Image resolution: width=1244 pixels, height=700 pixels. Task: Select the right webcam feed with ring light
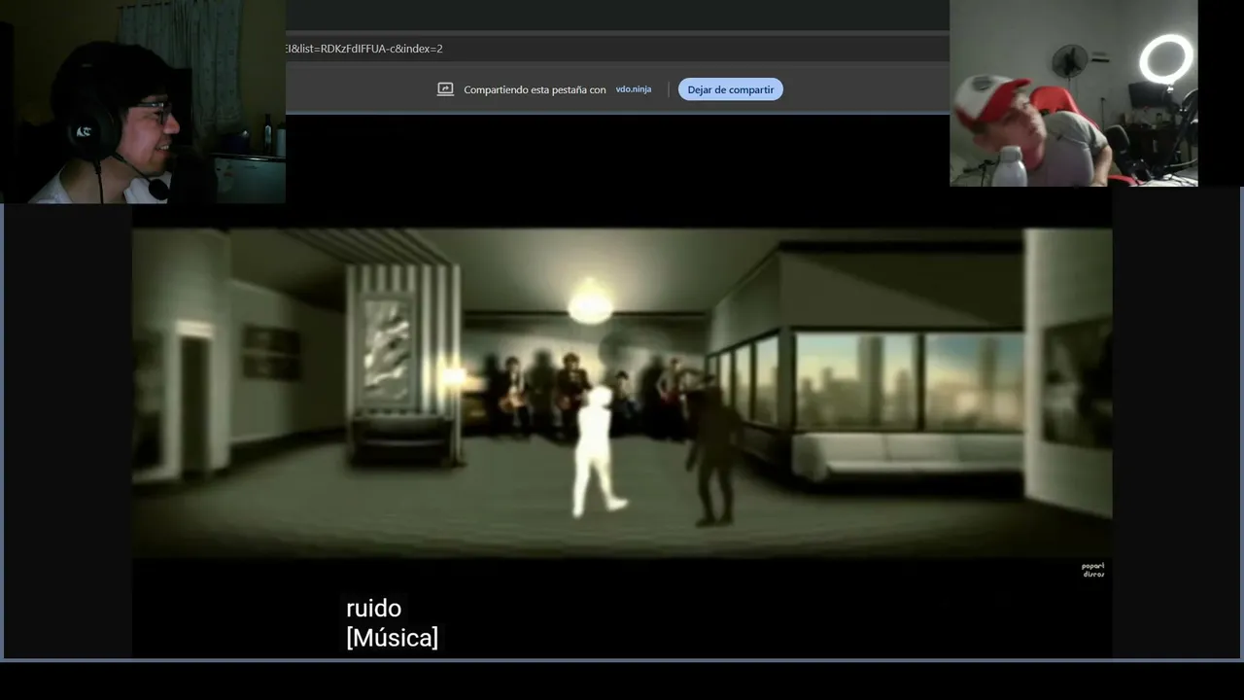click(1074, 93)
